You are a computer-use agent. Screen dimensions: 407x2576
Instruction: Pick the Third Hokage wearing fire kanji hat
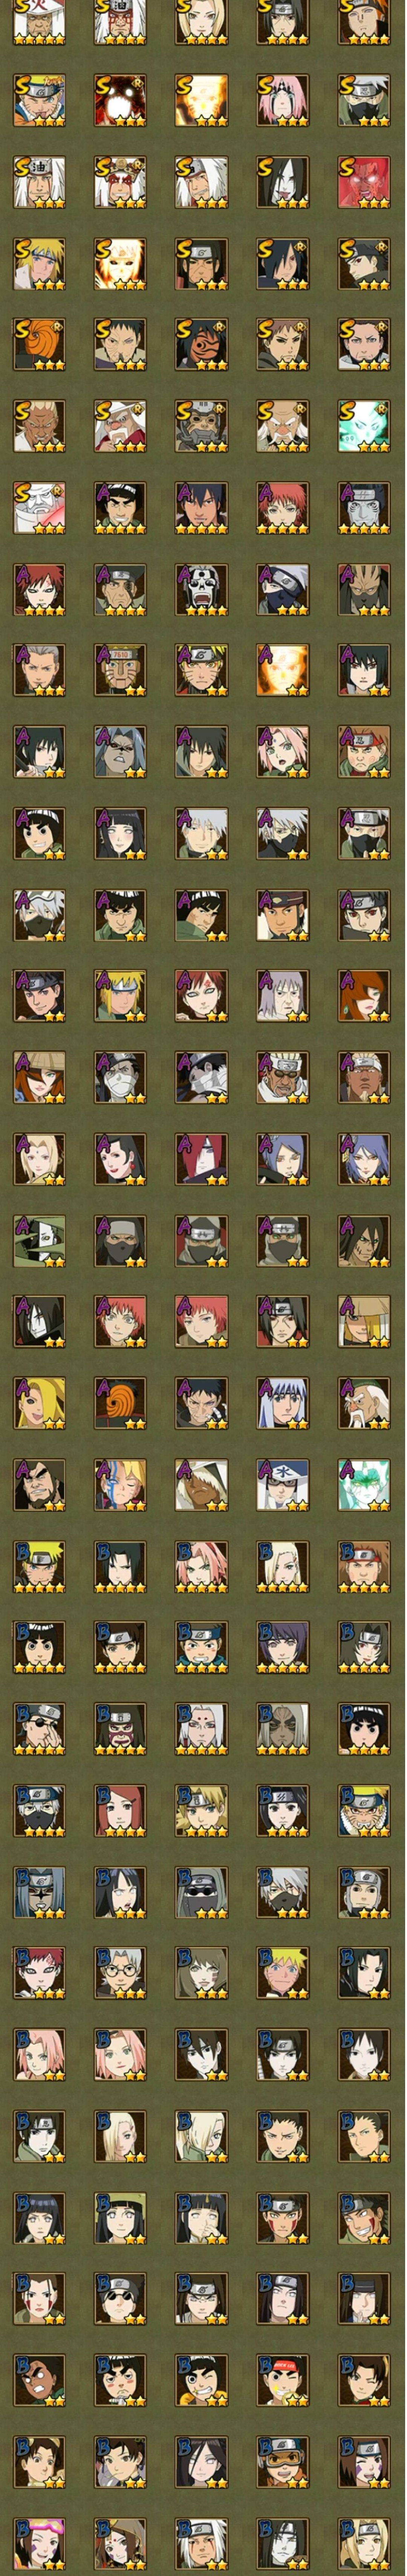pyautogui.click(x=39, y=22)
